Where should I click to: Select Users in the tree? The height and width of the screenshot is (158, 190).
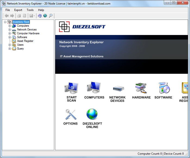[x=20, y=45]
